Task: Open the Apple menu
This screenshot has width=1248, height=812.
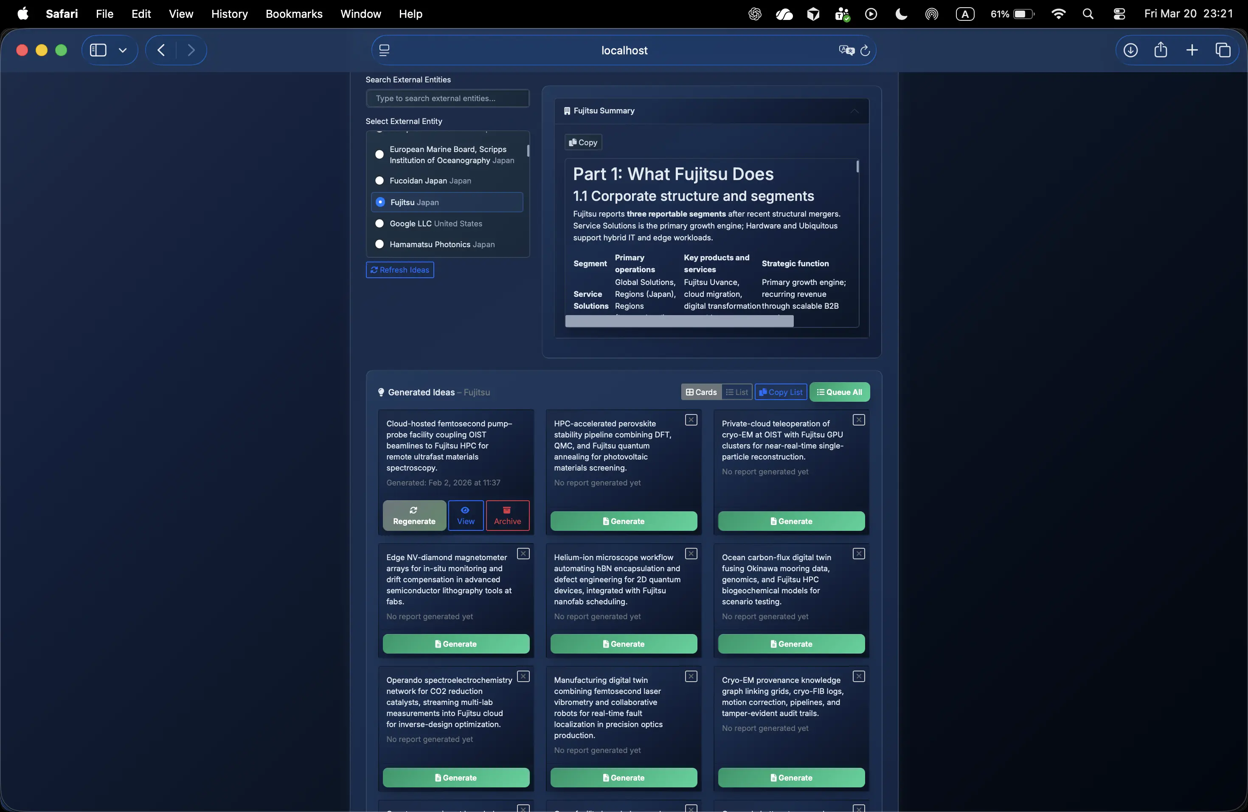Action: 23,14
